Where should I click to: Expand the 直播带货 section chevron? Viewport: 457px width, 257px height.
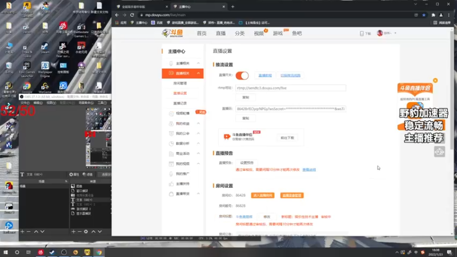point(198,194)
